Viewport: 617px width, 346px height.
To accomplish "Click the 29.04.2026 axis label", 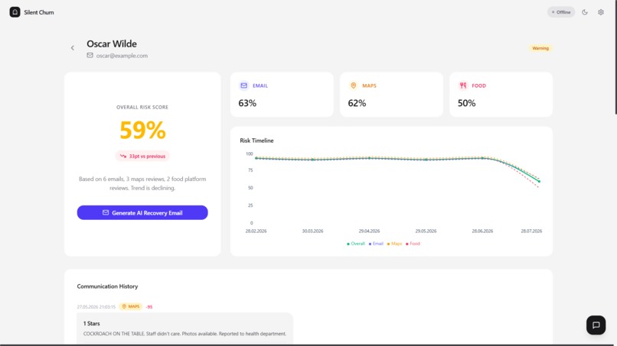I will point(369,231).
